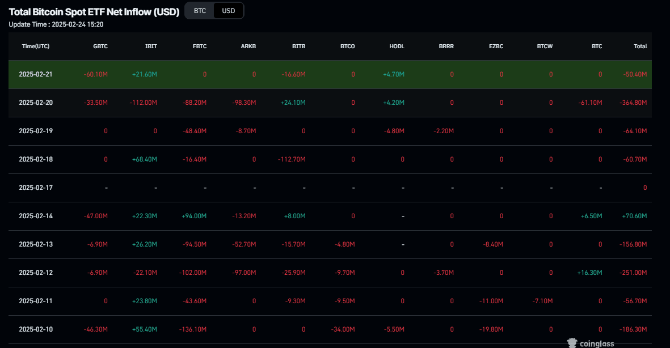Click the ARKB column header
The image size is (670, 348).
248,46
